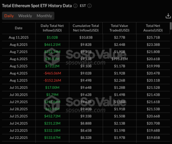Screen dimensions: 172x144
Task: Click the $10.83B cumulative inflow value
Action: tap(86, 37)
